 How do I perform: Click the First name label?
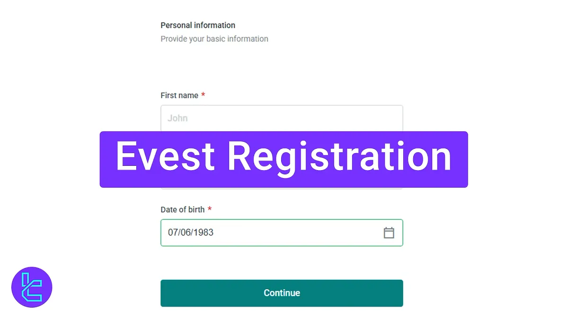(x=180, y=95)
